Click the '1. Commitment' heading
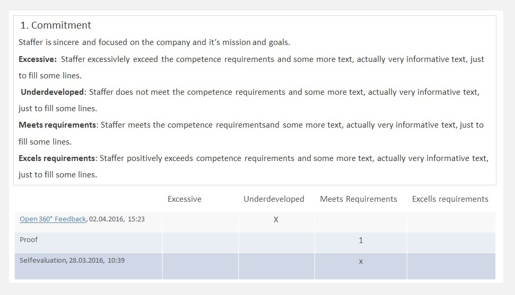 pos(56,25)
